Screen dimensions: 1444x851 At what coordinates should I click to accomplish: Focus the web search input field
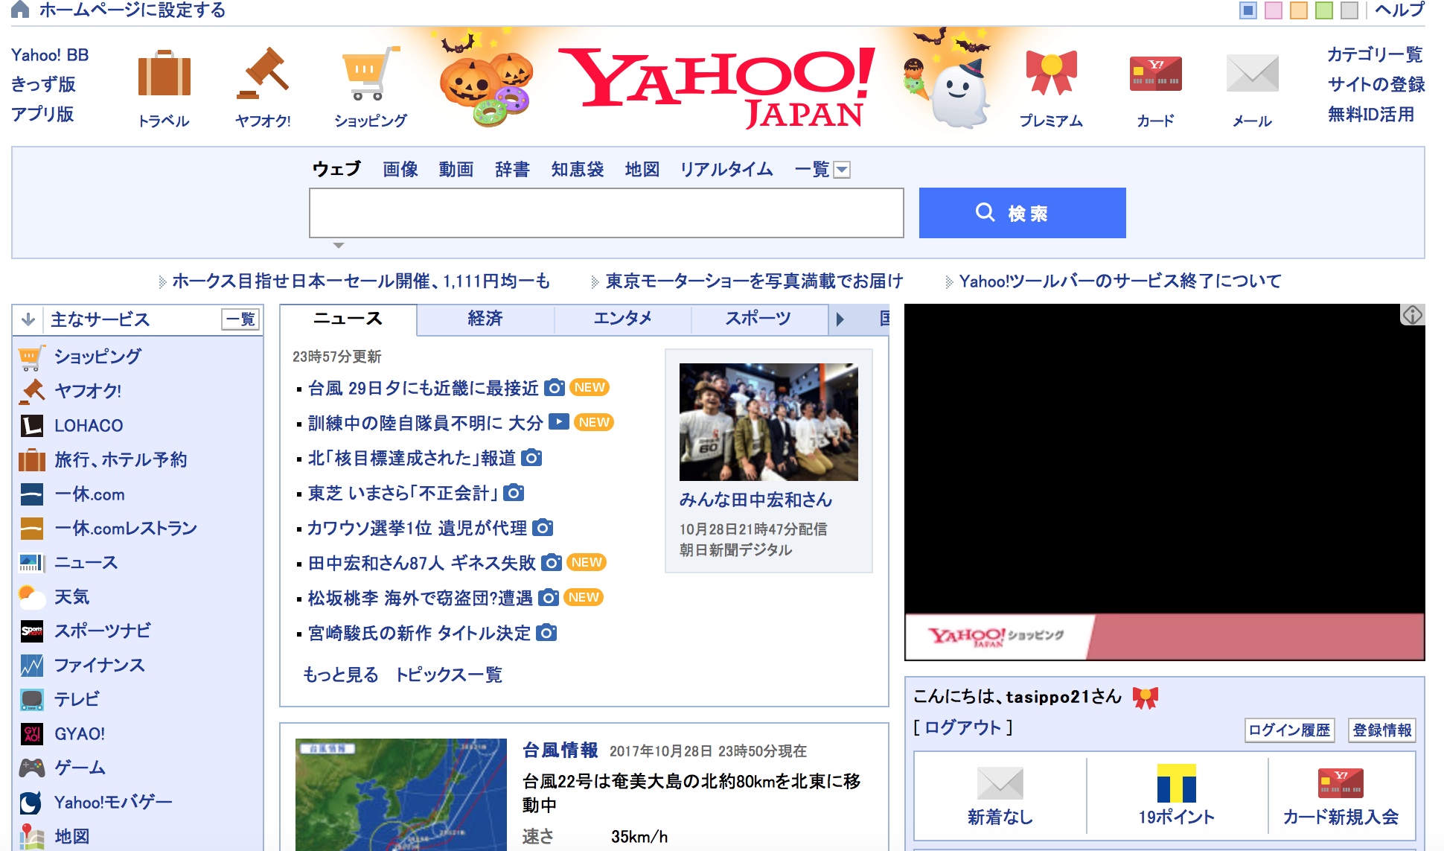(607, 213)
